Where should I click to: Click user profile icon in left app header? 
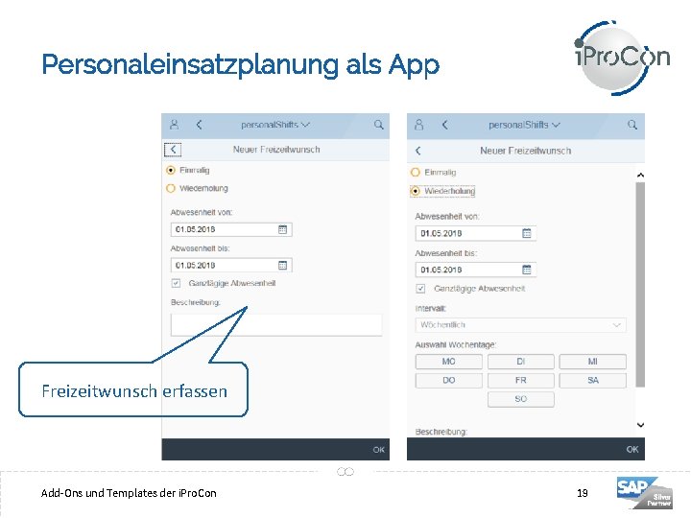[x=174, y=125]
